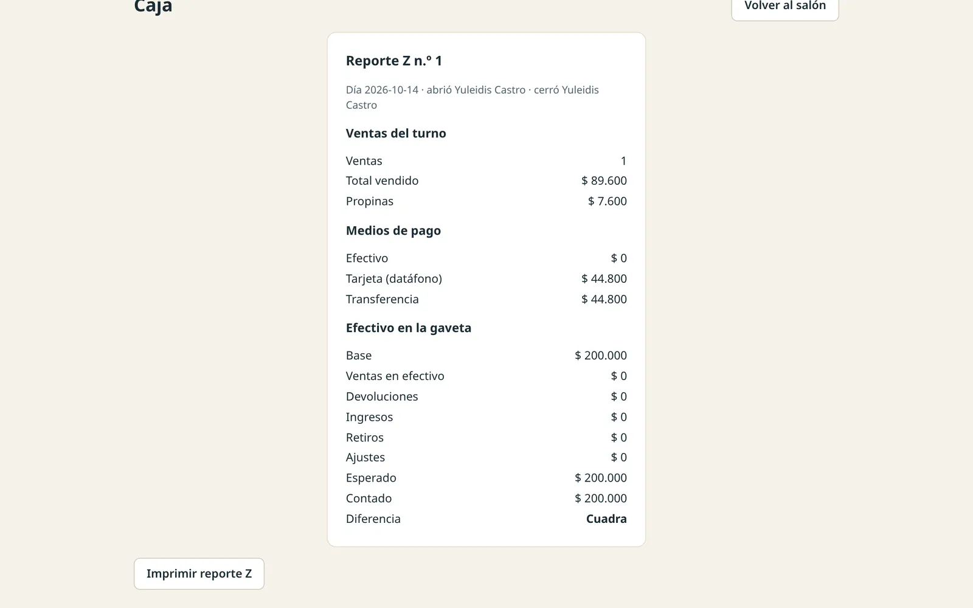Screen dimensions: 973x608
Task: Select the Devoluciones row label
Action: point(382,396)
